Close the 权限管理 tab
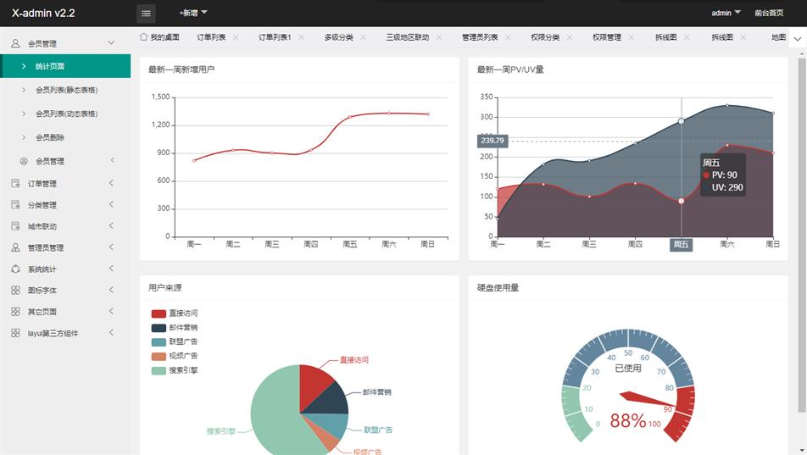Viewport: 807px width, 455px height. click(631, 37)
